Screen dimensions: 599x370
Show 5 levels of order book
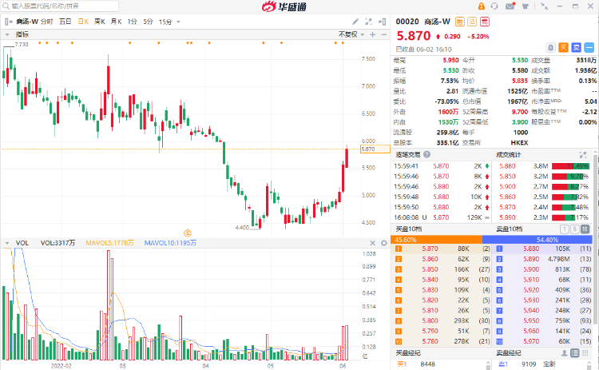[x=574, y=229]
